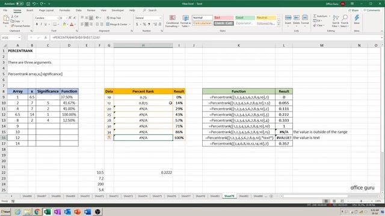The height and width of the screenshot is (216, 385).
Task: Click the Decrease Indent icon
Action: (x=97, y=24)
